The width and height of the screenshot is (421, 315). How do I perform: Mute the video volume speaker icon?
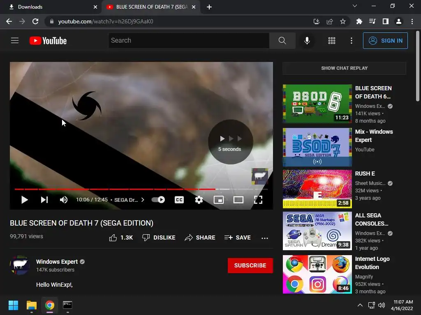tap(64, 200)
